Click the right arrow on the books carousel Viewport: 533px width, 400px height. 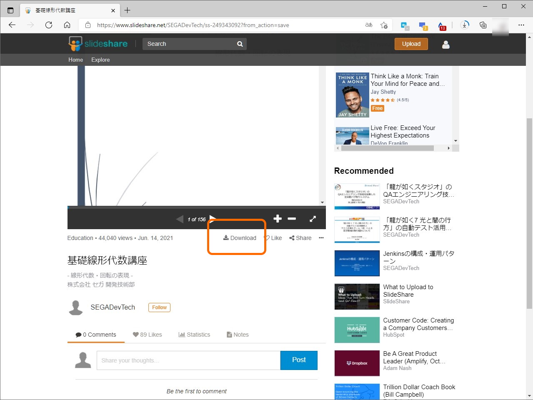(x=449, y=147)
